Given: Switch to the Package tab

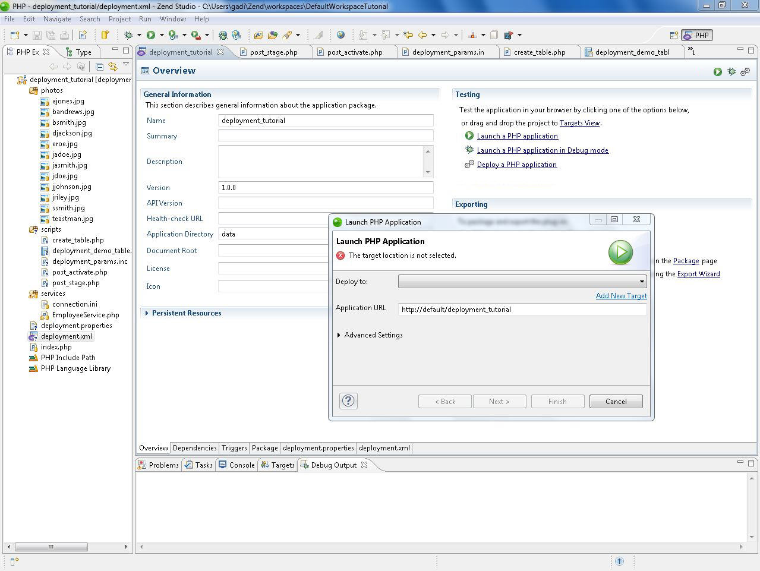Looking at the screenshot, I should click(x=265, y=448).
